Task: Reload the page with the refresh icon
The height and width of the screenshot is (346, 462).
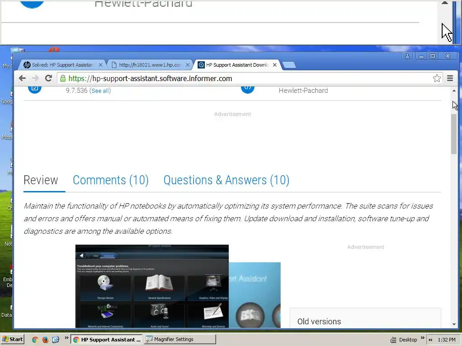Action: pyautogui.click(x=48, y=78)
